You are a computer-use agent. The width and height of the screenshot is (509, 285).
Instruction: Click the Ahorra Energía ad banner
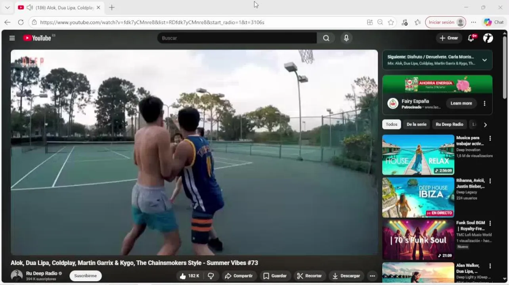coord(437,84)
